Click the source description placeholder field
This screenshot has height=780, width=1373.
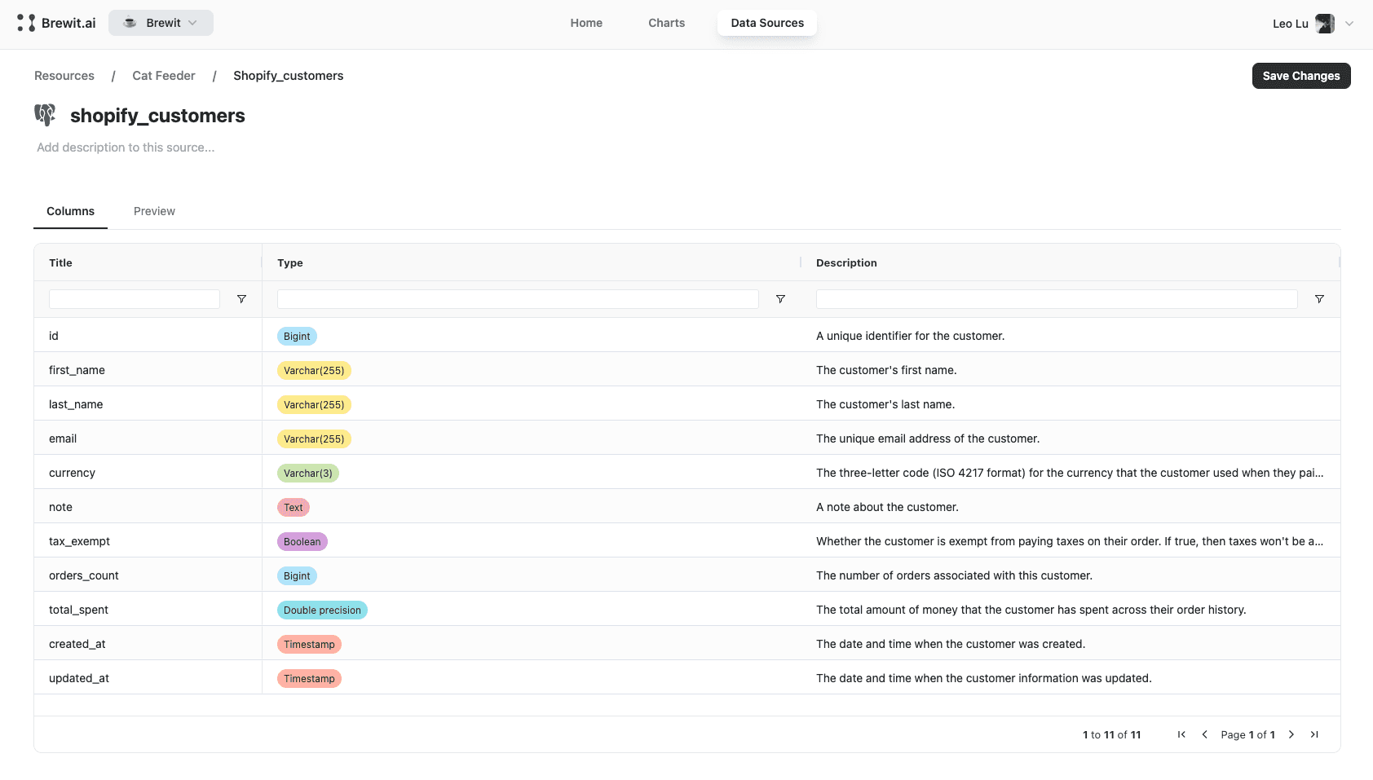coord(126,148)
